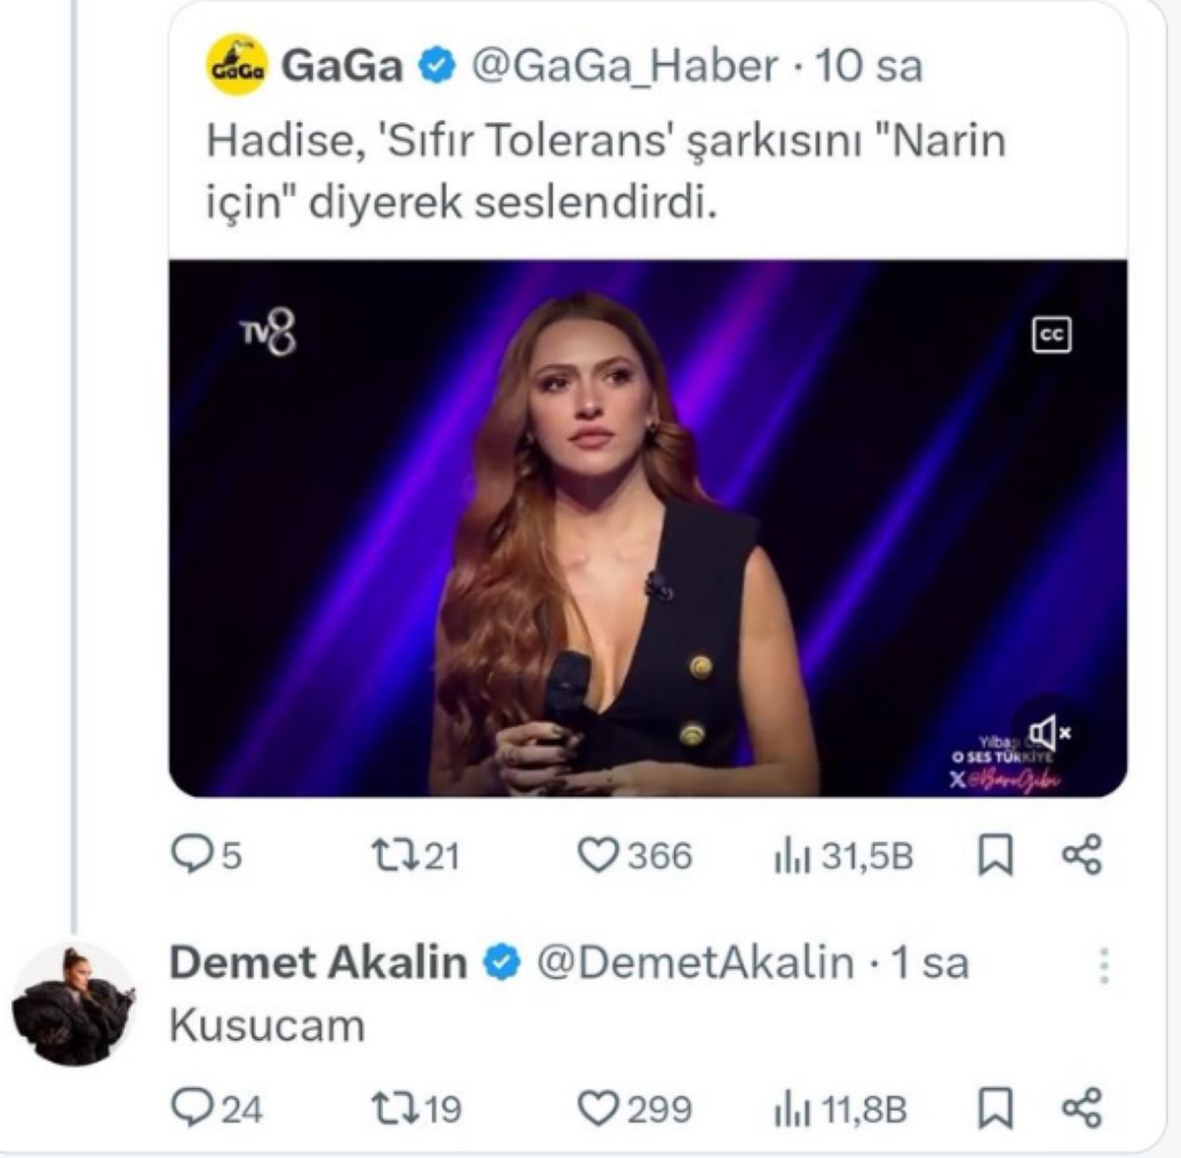Share Demet Akalin's Kusucam tweet
1181x1158 pixels.
coord(1082,1109)
